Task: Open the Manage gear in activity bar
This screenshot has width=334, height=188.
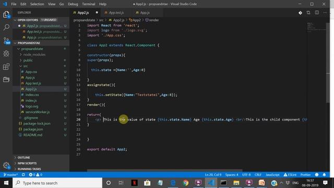Action: [6, 166]
